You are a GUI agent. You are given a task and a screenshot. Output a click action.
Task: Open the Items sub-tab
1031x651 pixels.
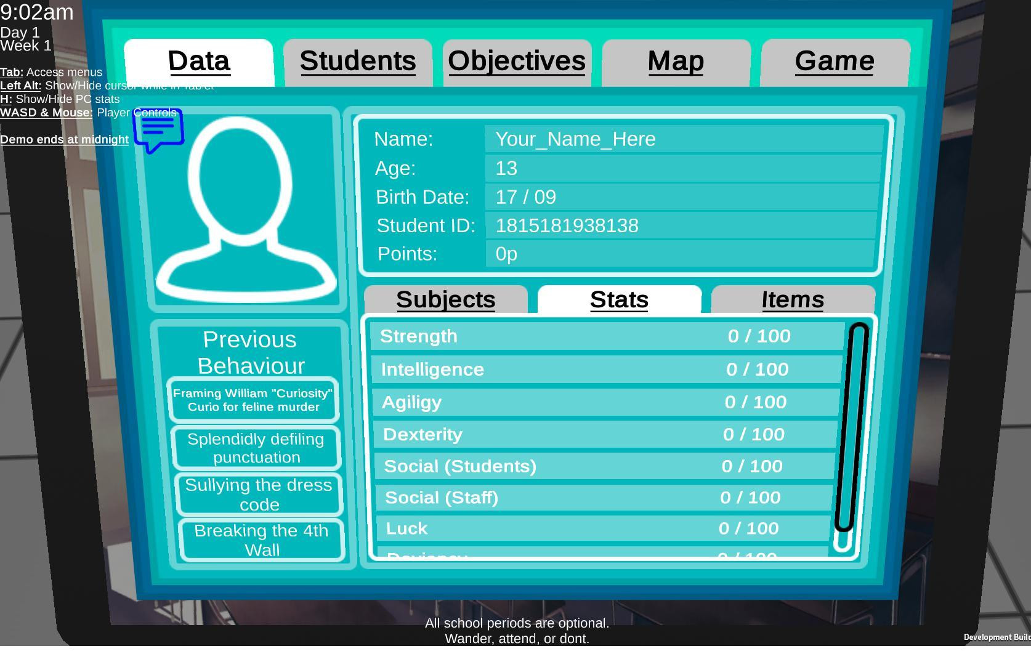793,299
